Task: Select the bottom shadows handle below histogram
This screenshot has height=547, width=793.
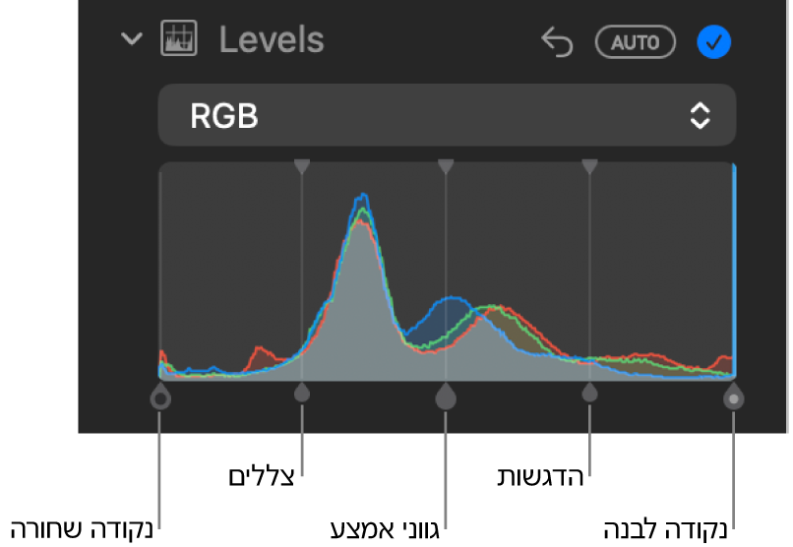Action: pyautogui.click(x=302, y=393)
